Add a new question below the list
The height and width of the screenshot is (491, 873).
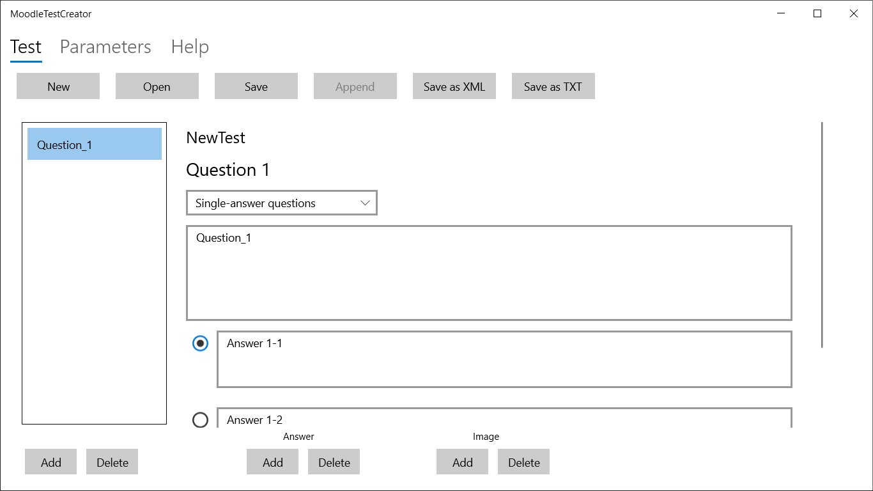click(51, 462)
